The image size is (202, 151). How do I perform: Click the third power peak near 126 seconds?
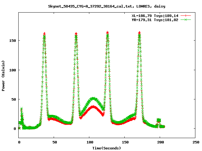pos(107,33)
